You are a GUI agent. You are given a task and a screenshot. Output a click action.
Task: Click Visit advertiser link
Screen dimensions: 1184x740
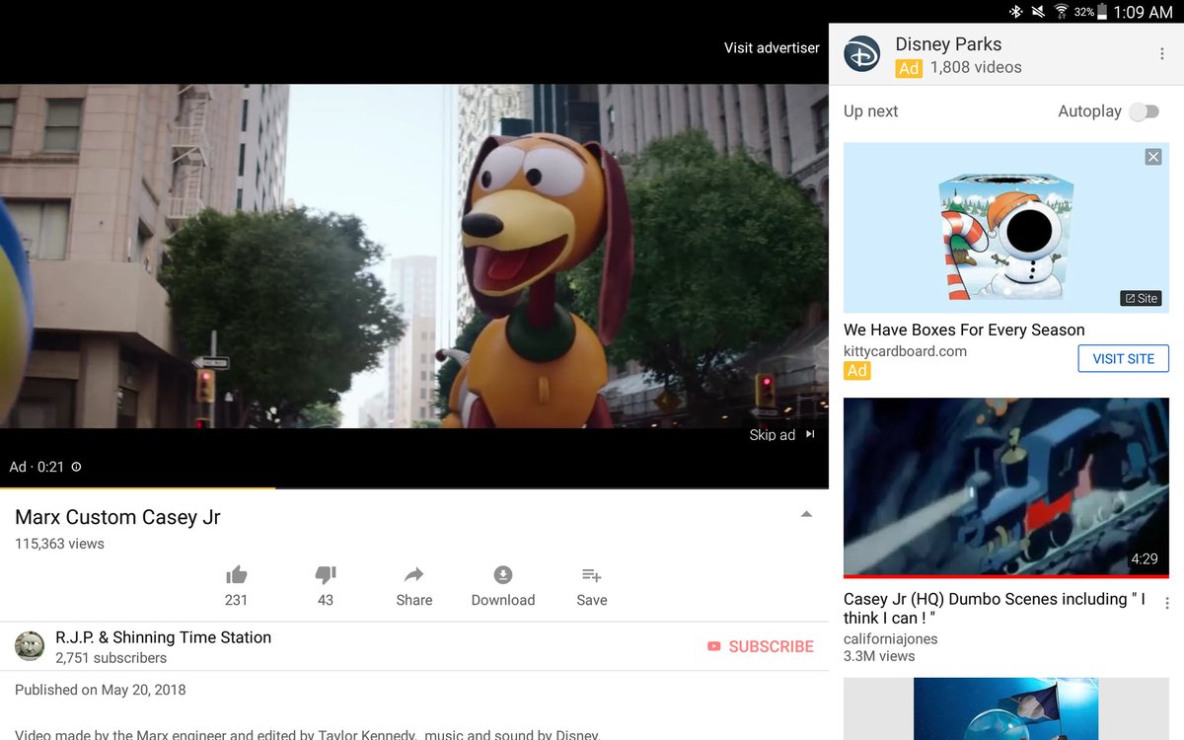click(772, 47)
